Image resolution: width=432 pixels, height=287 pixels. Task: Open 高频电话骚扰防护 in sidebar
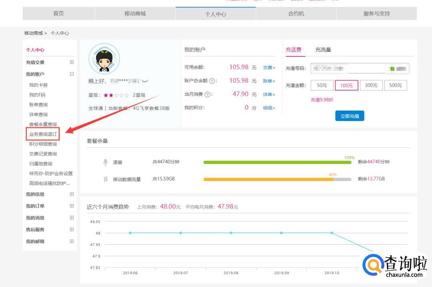pyautogui.click(x=50, y=183)
